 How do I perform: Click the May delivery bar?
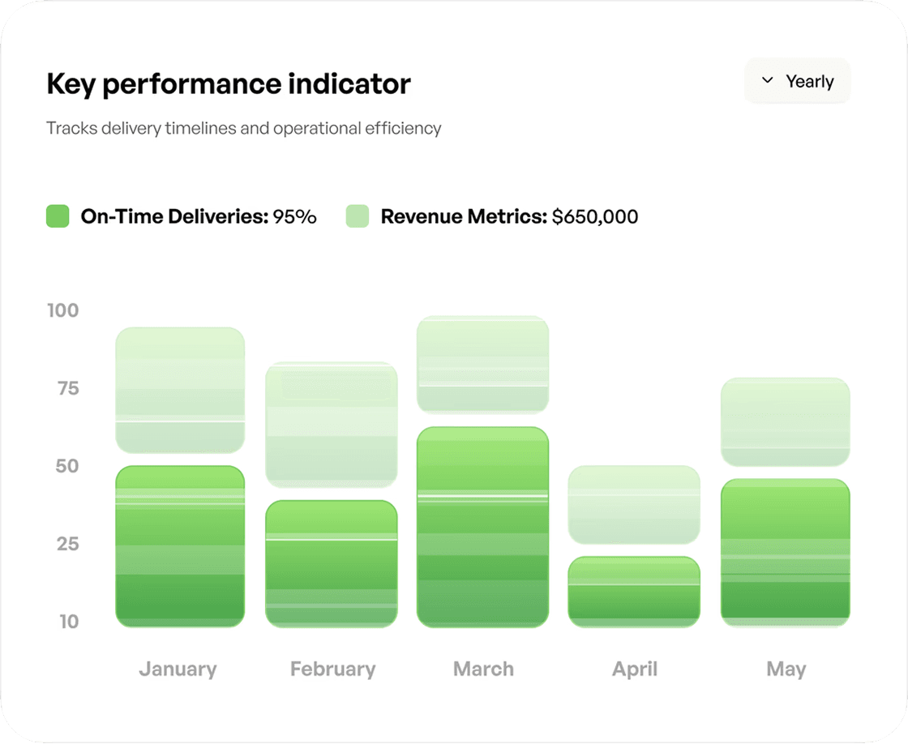[x=785, y=551]
